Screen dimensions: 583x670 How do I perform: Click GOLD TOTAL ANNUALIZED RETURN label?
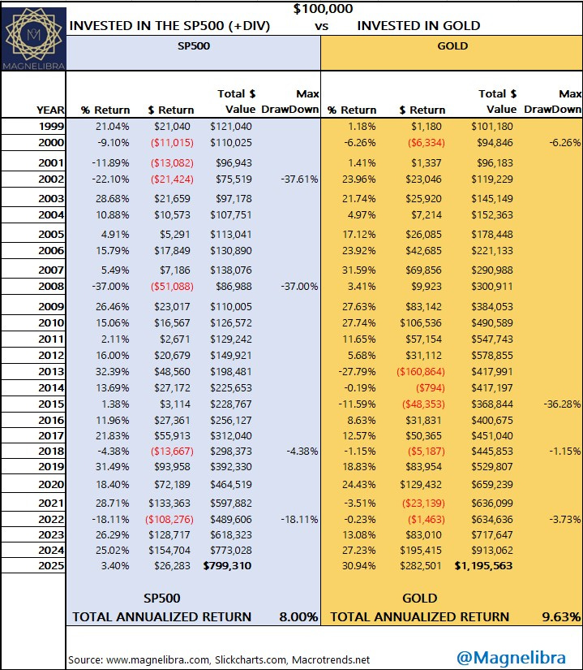pyautogui.click(x=420, y=617)
